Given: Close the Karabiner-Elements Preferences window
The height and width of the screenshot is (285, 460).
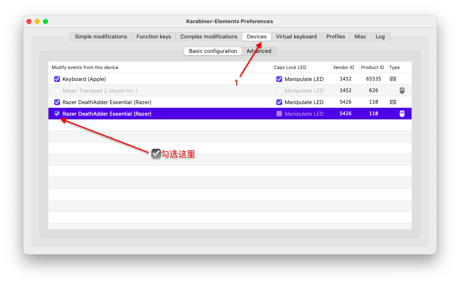Looking at the screenshot, I should (29, 21).
